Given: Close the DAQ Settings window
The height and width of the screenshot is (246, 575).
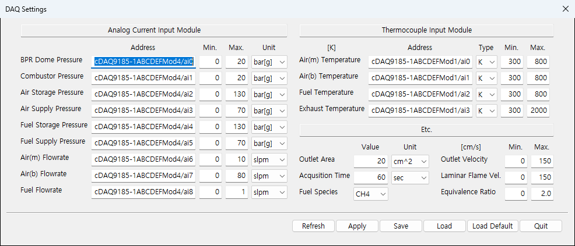Looking at the screenshot, I should point(566,9).
